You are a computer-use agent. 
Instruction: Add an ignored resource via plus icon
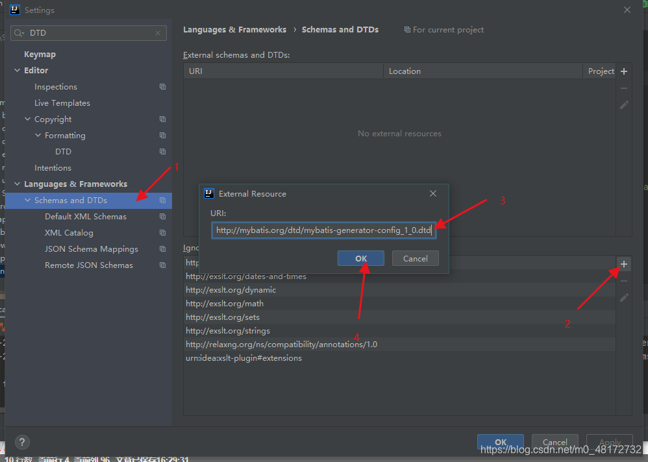coord(623,263)
